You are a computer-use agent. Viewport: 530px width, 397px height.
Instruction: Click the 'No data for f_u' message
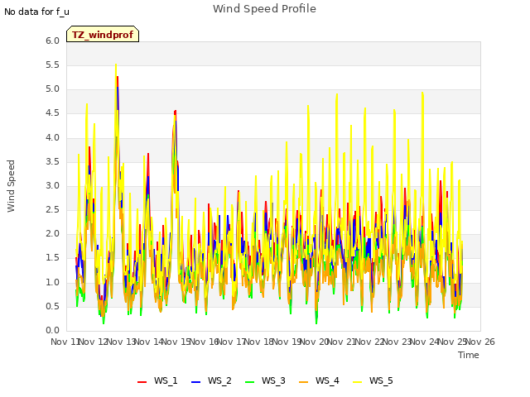click(x=36, y=12)
